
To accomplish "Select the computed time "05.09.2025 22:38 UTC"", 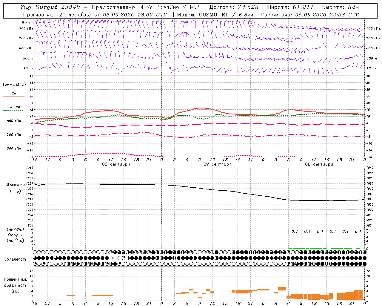I will [x=327, y=15].
